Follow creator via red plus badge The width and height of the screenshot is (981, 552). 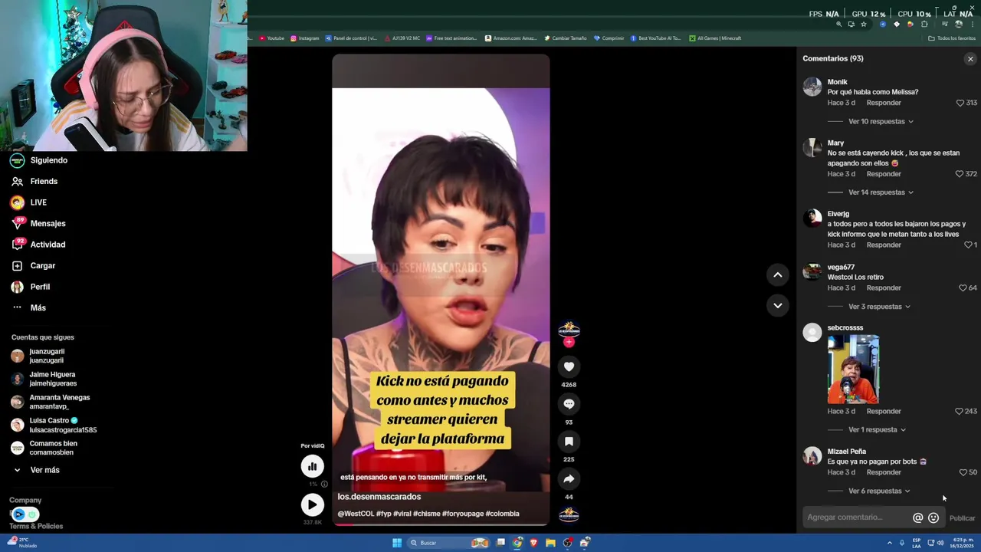569,342
